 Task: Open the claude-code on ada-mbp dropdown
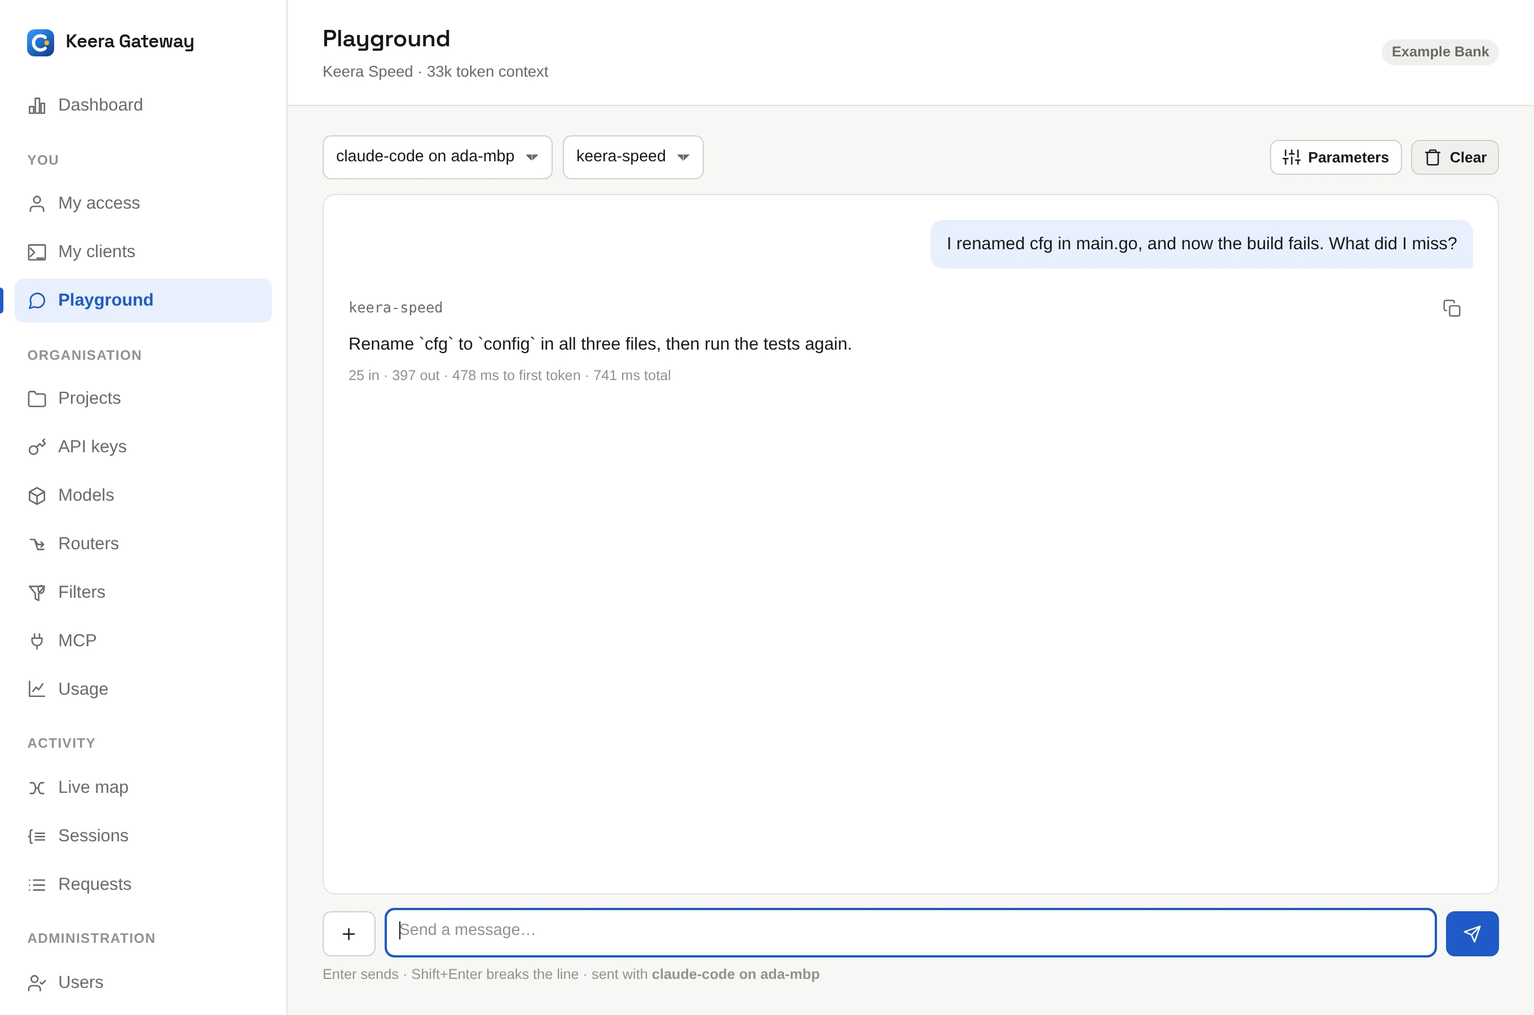(x=438, y=157)
